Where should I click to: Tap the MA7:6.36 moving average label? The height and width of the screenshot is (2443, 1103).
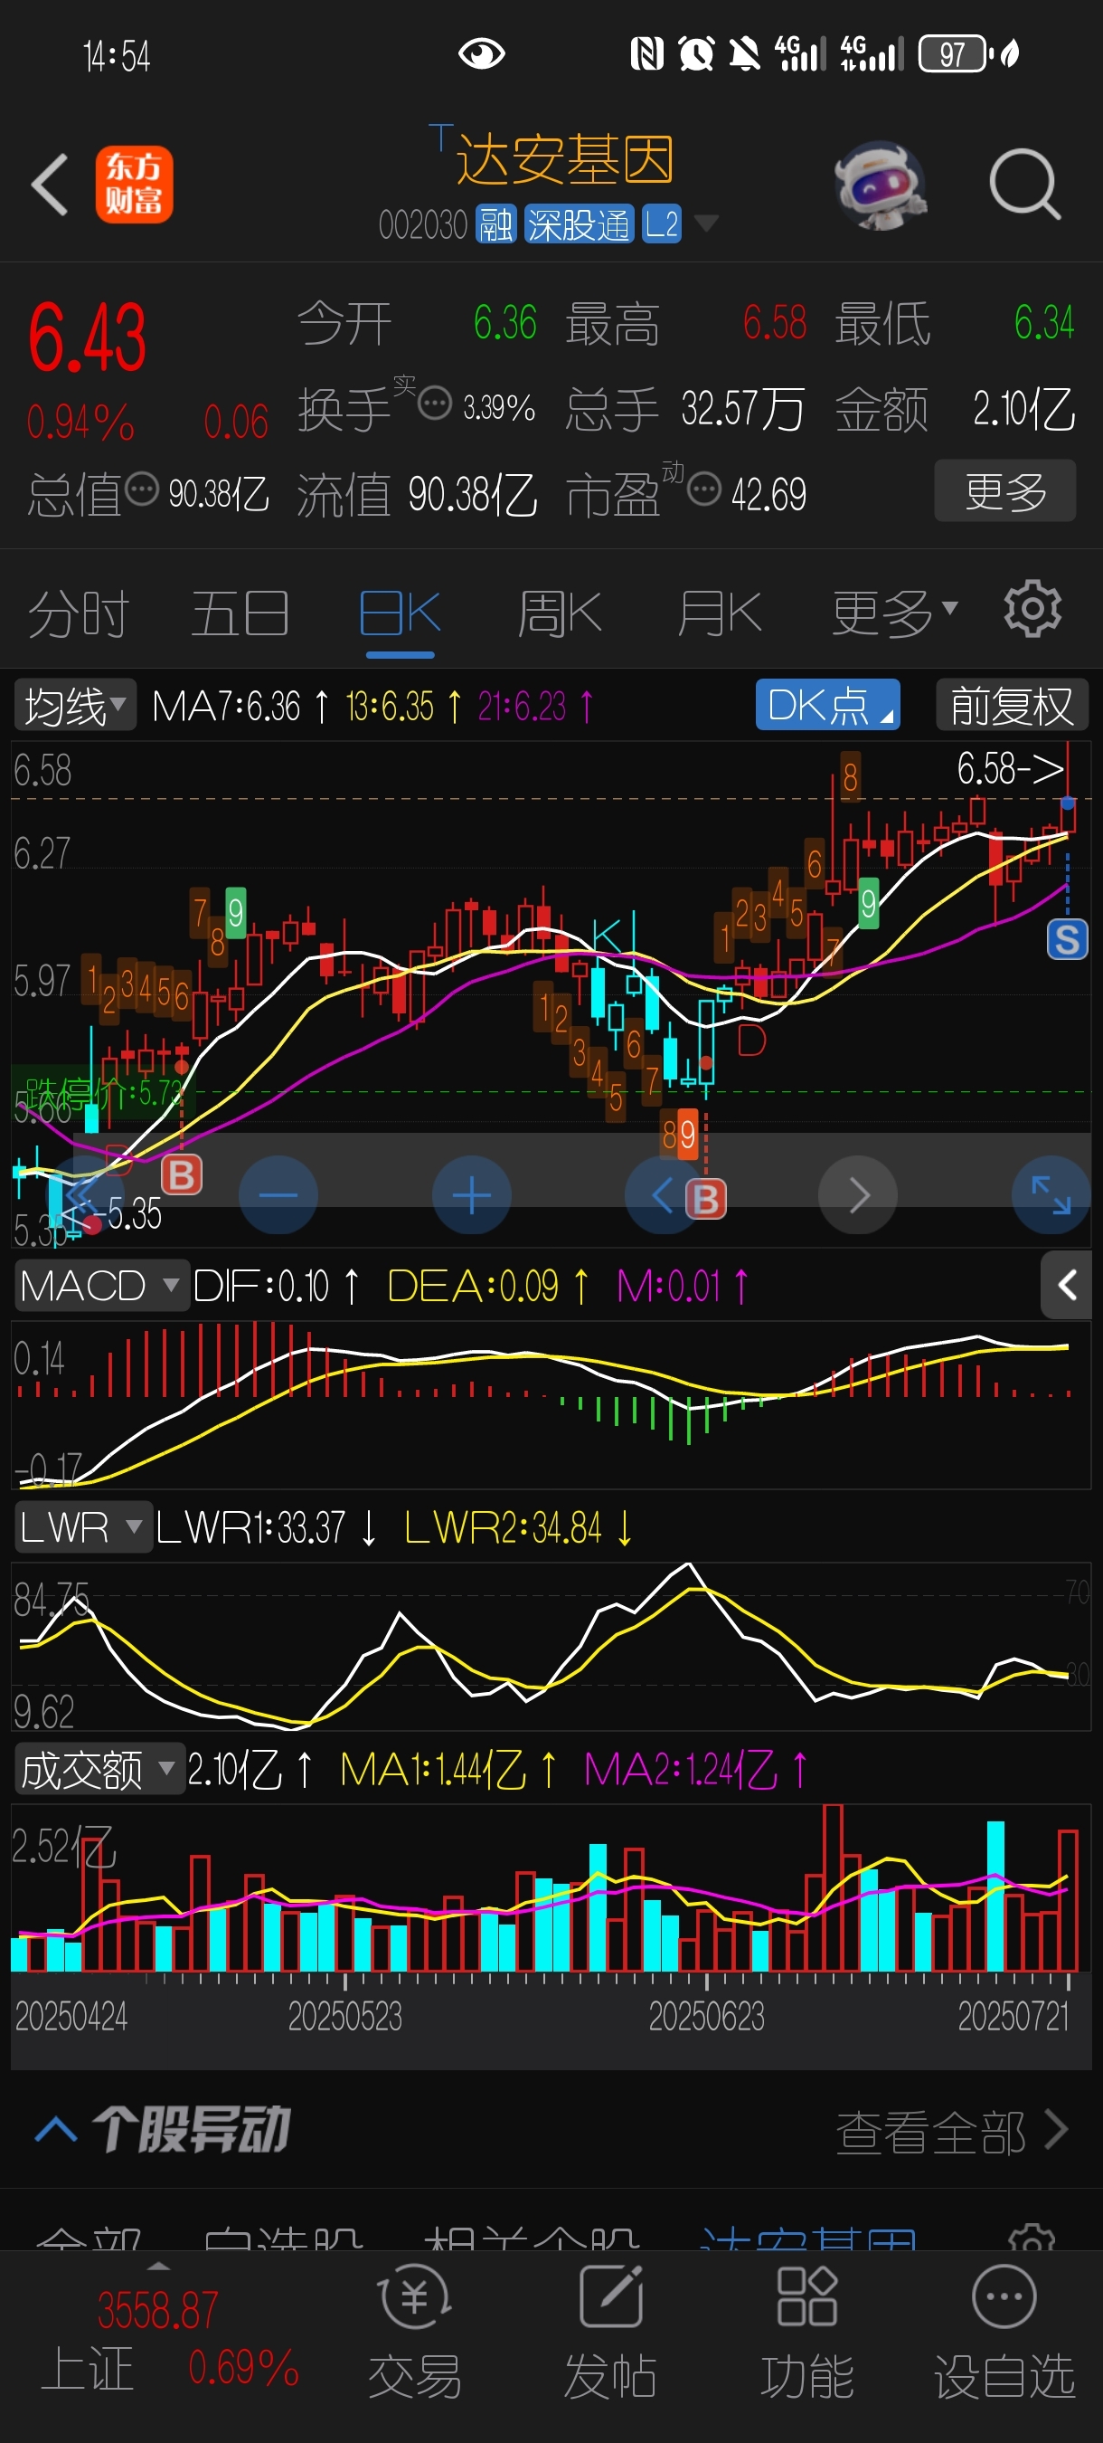[x=240, y=706]
